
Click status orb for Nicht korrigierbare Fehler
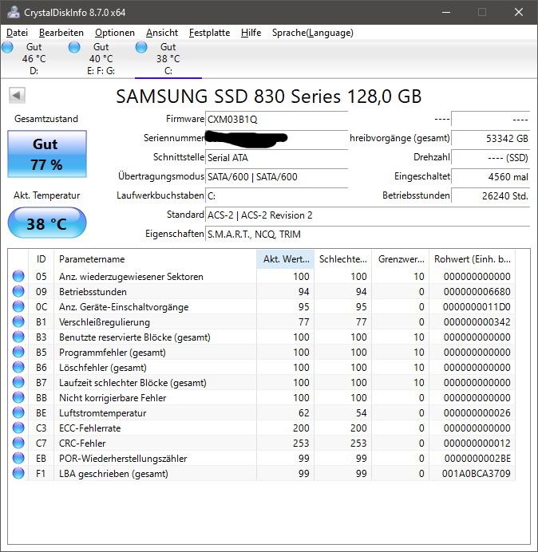18,397
